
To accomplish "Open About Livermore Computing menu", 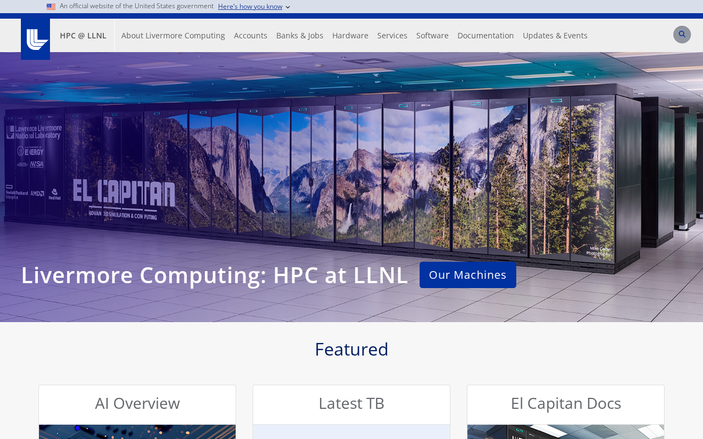I will click(x=173, y=36).
